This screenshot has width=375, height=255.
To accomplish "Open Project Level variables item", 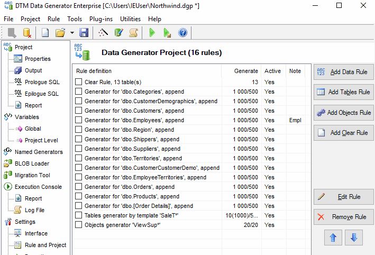I will tap(41, 140).
